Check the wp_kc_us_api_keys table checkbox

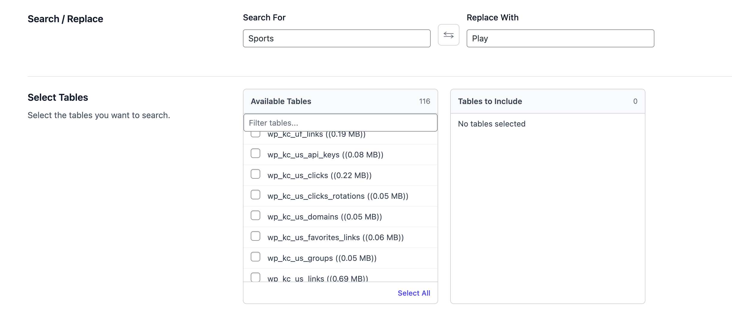click(x=255, y=154)
